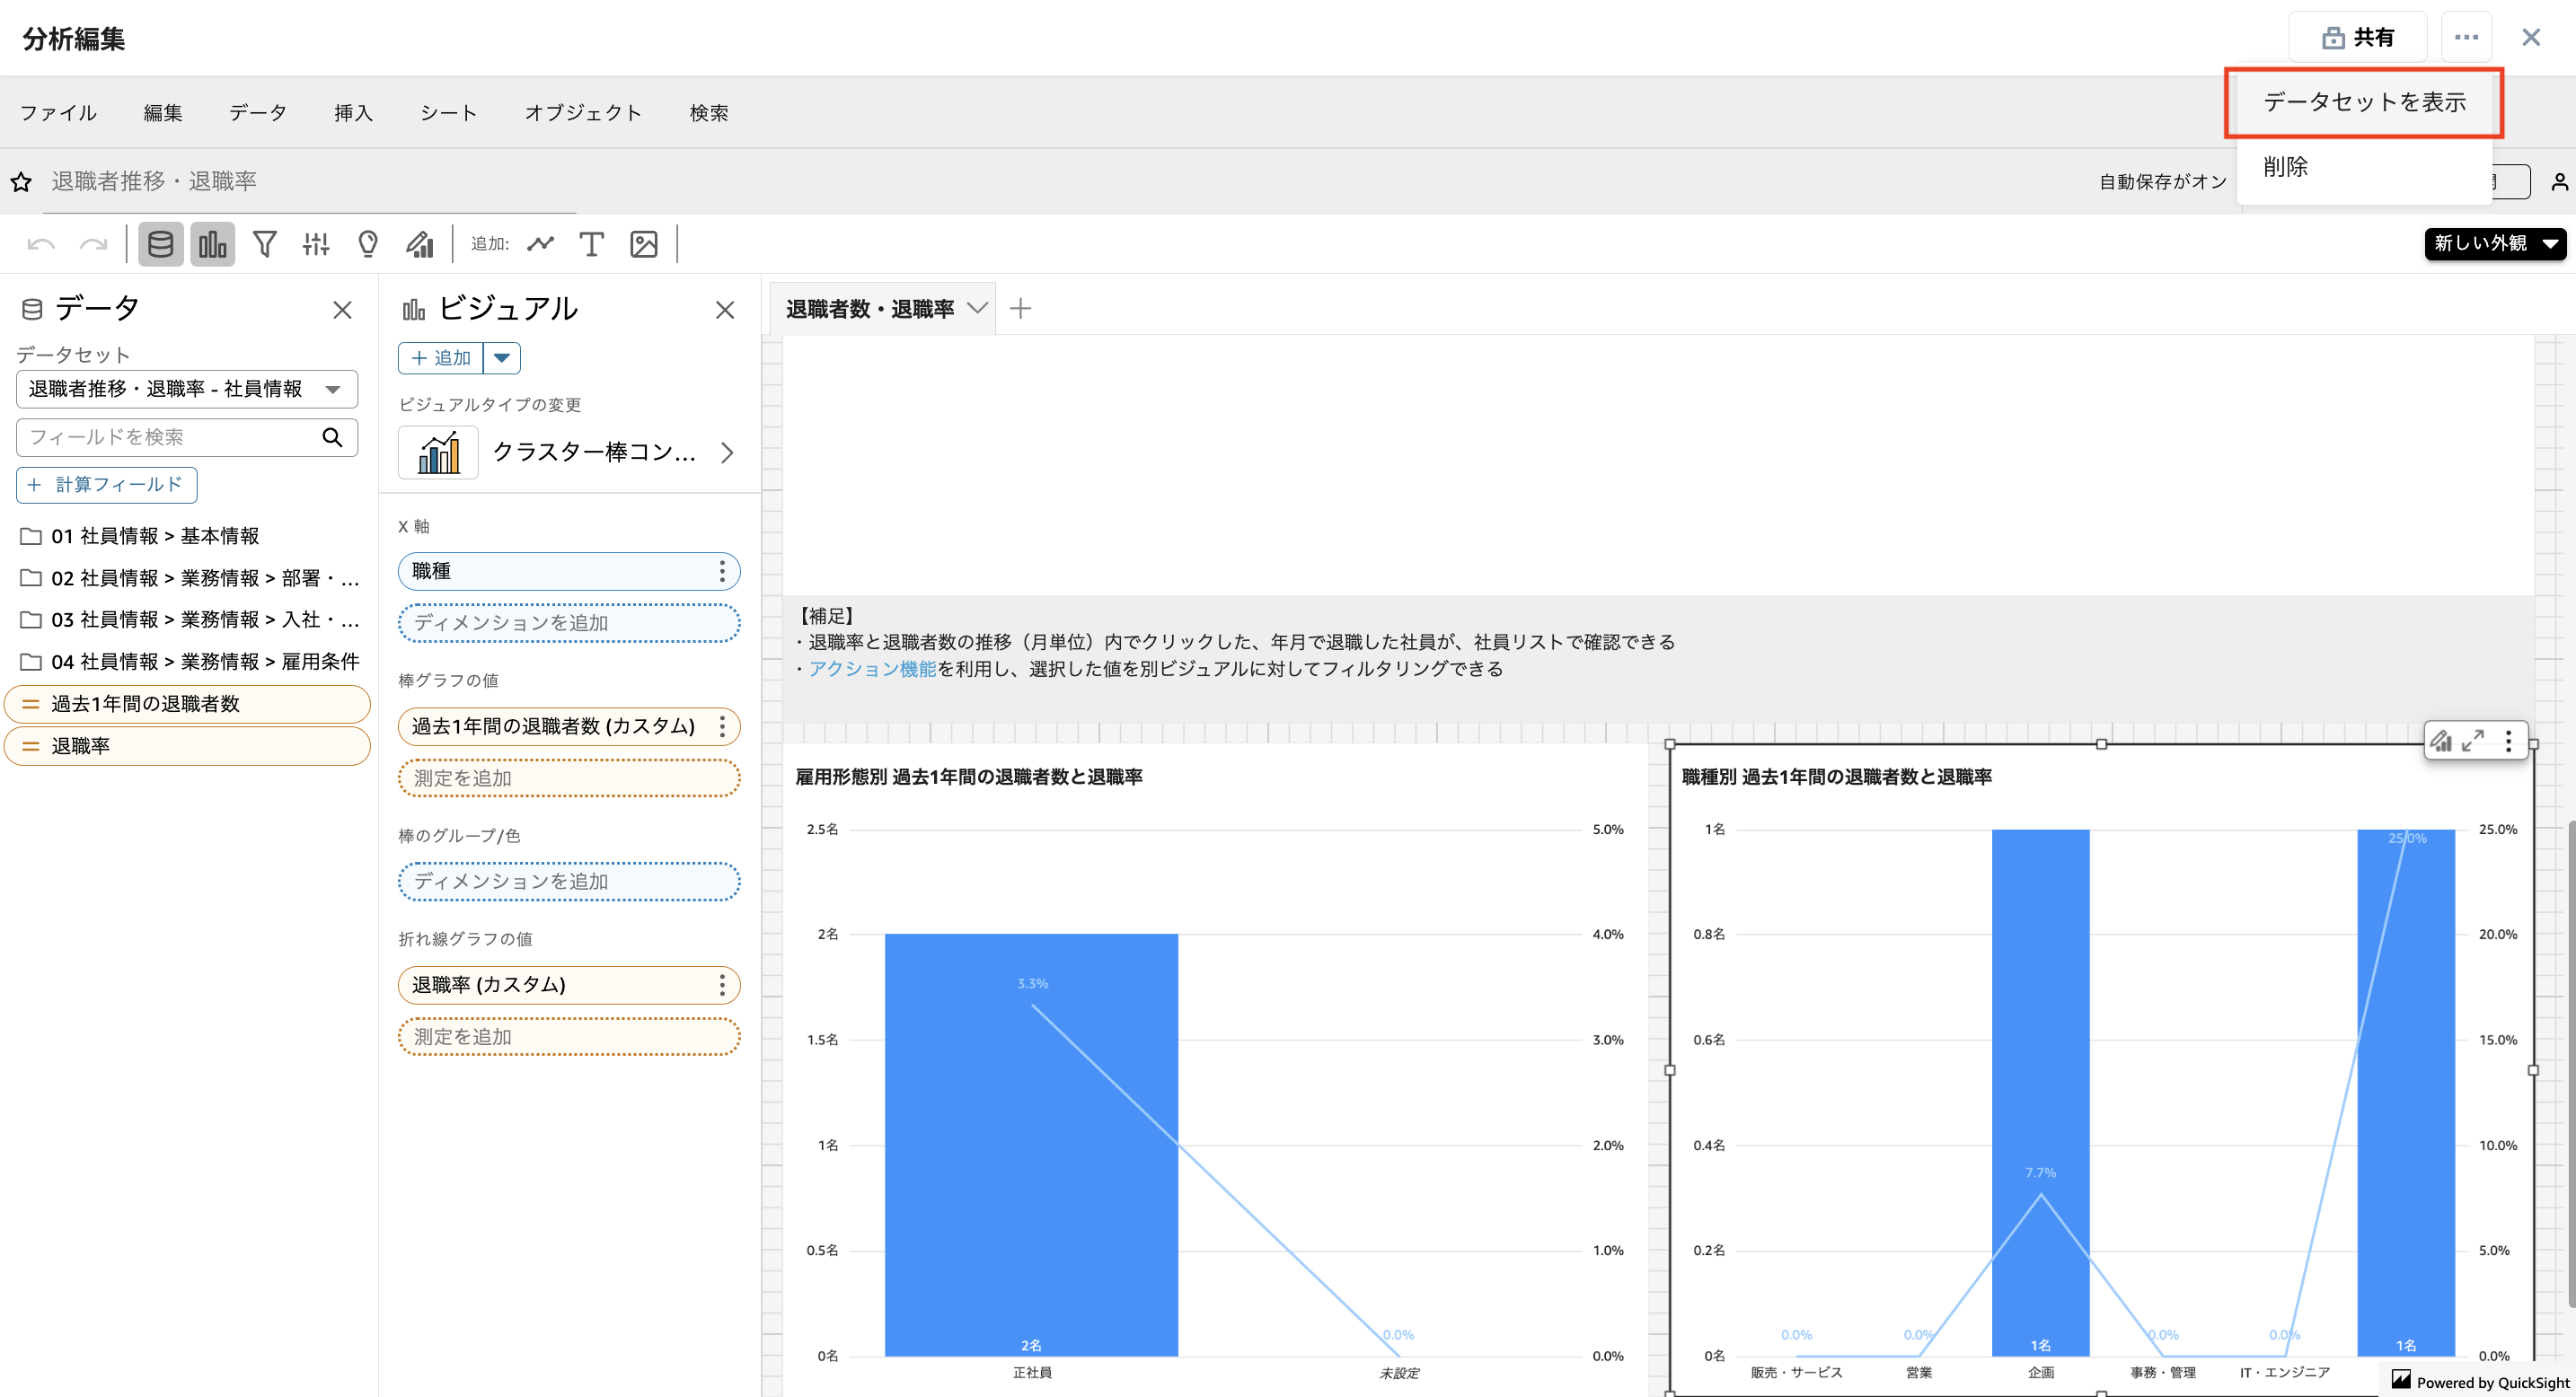Toggle the Data pane database icon
The width and height of the screenshot is (2576, 1397).
(x=160, y=244)
